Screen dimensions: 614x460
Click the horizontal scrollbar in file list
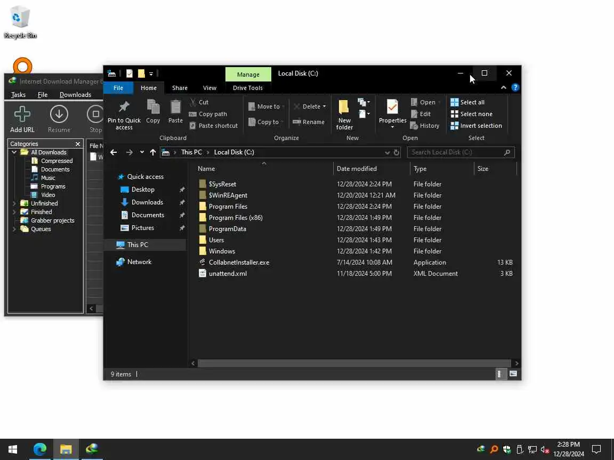354,364
